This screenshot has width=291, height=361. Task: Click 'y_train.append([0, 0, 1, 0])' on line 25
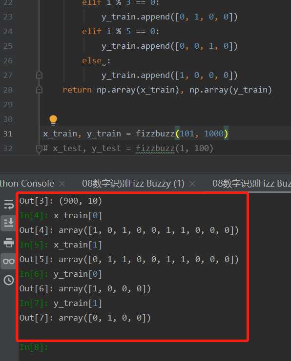pyautogui.click(x=169, y=46)
